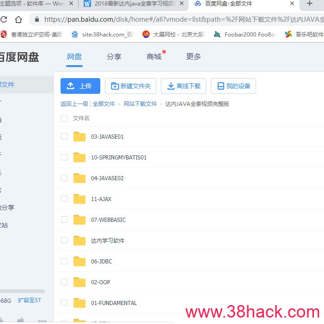Click the padlock icon in address bar
324x324 pixels.
[37, 19]
